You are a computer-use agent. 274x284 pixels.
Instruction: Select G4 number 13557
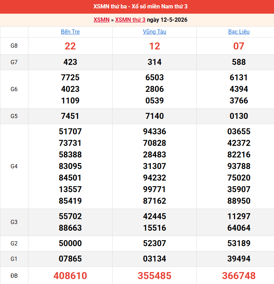70,189
